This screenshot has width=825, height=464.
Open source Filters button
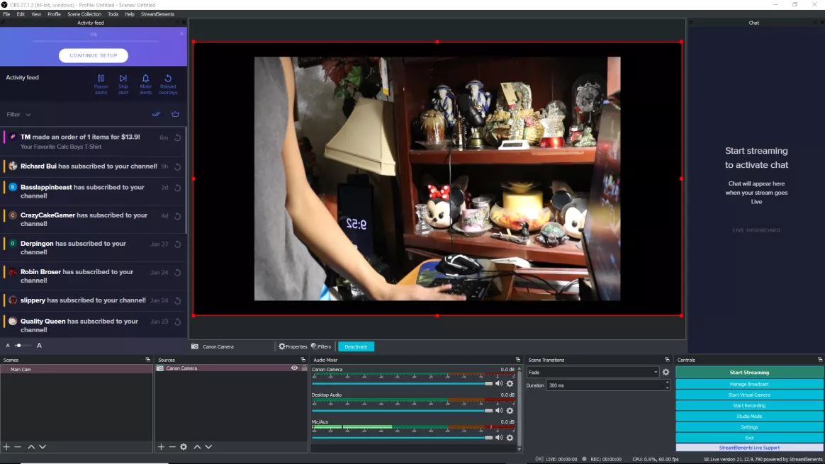[321, 346]
